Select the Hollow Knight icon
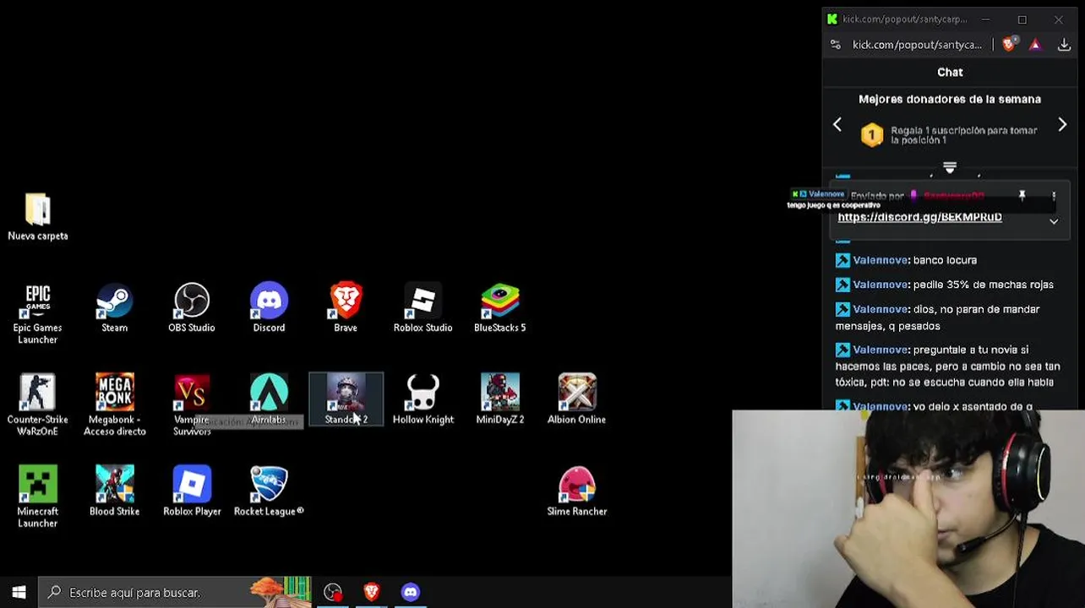This screenshot has width=1085, height=608. click(423, 399)
